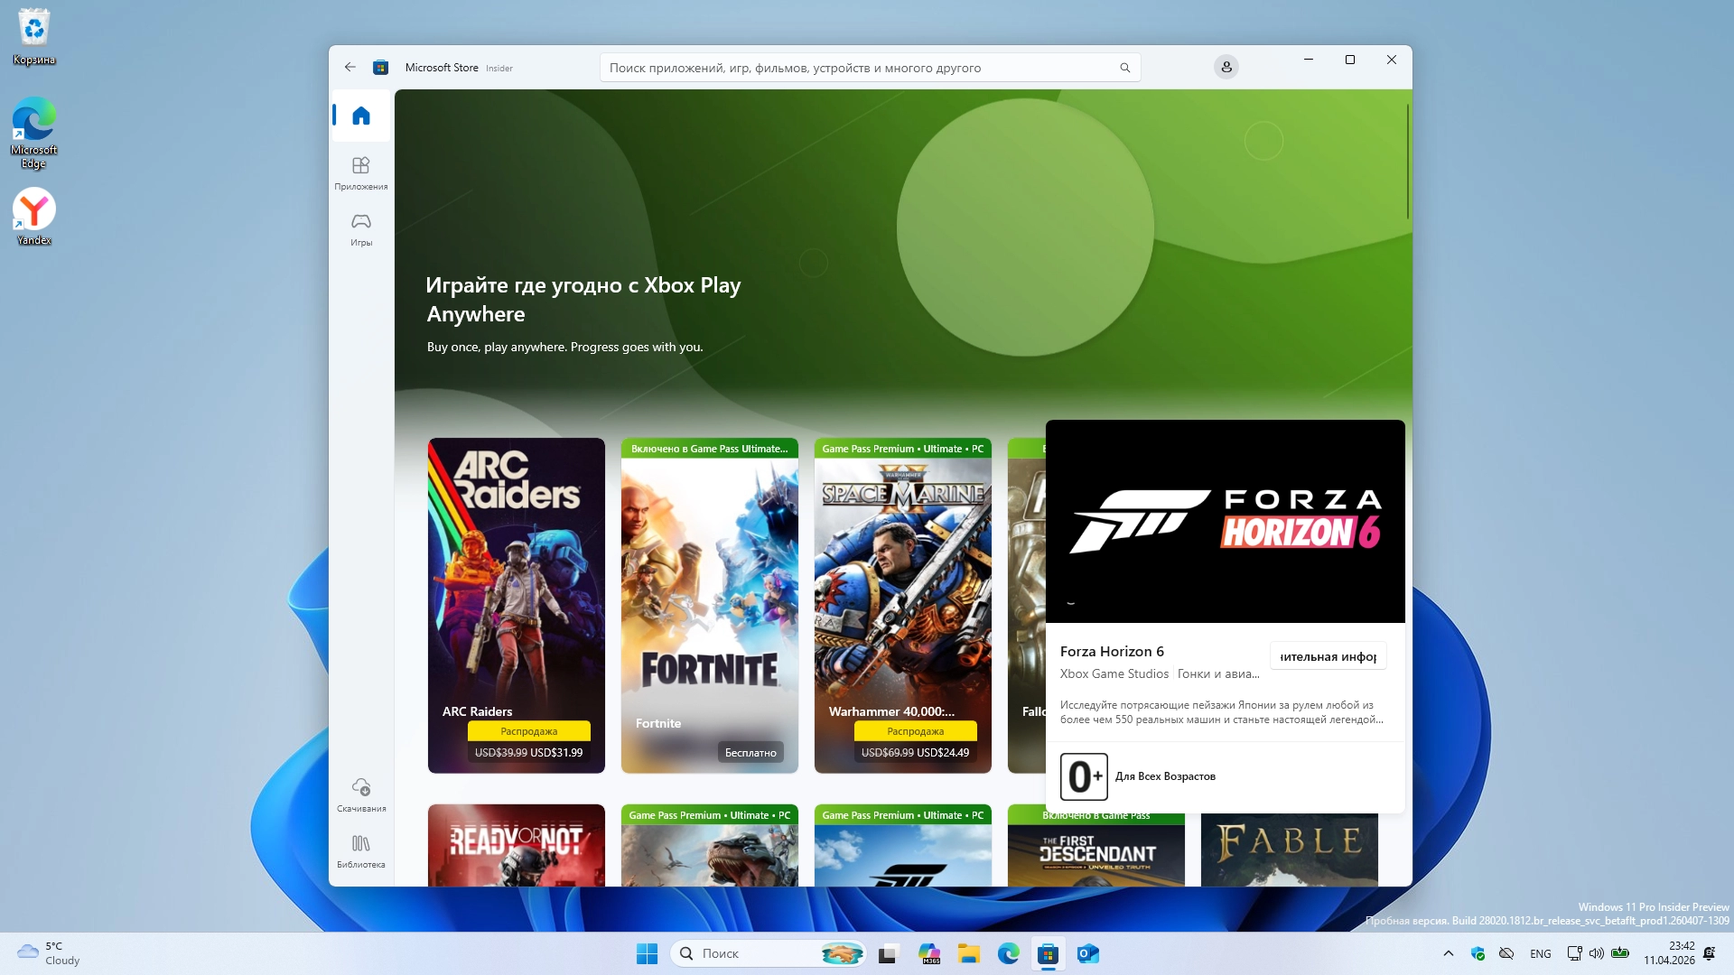1734x975 pixels.
Task: Click the Forza Horizon 6 additional info button
Action: (1328, 656)
